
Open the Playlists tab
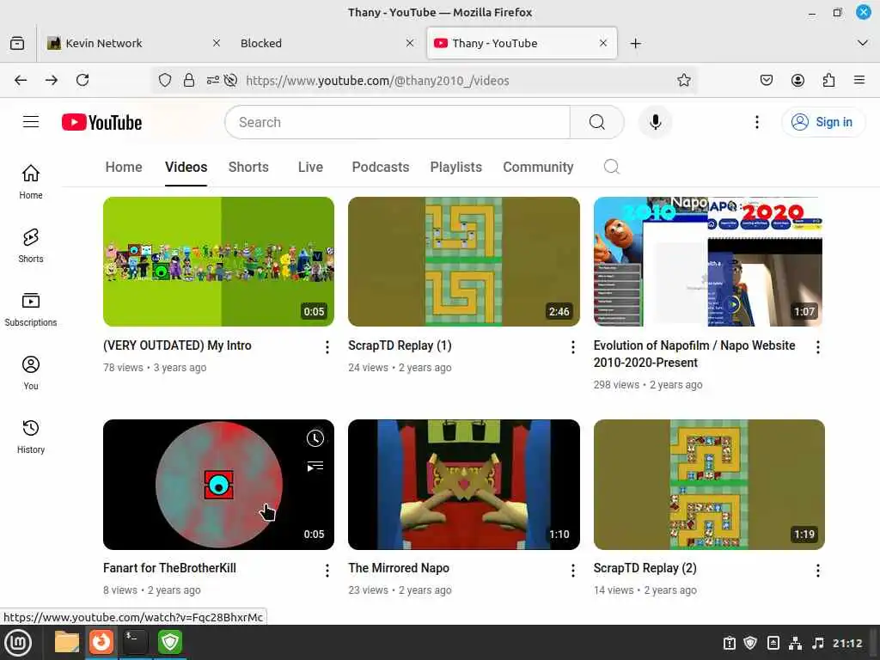(456, 168)
